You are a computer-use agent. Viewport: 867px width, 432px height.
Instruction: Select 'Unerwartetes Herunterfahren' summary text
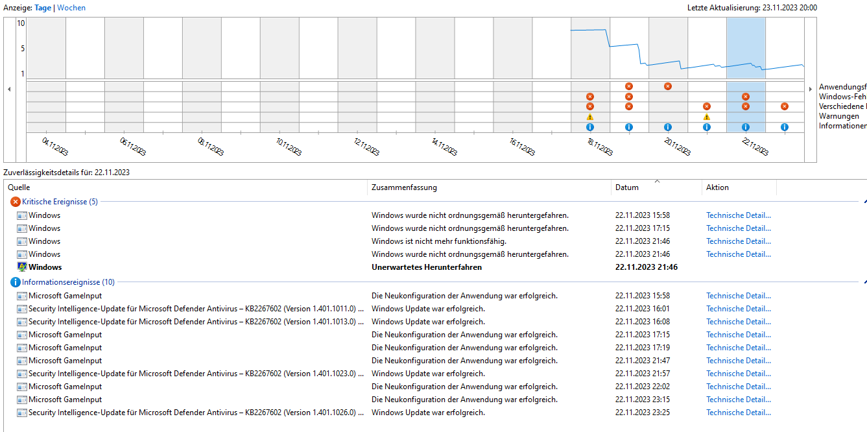pos(427,267)
